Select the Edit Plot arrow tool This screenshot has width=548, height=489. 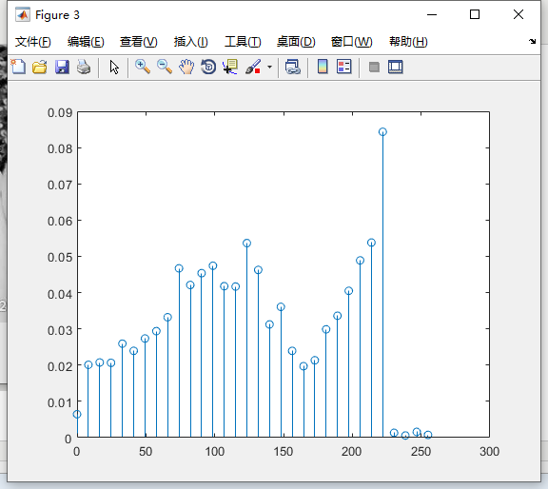pyautogui.click(x=114, y=67)
